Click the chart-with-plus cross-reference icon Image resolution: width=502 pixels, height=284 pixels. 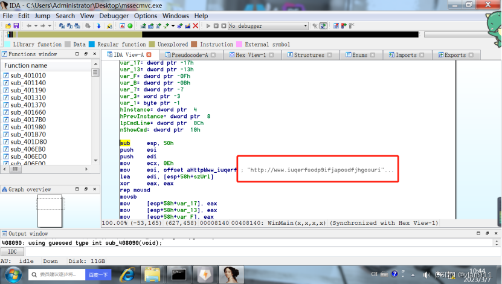(x=143, y=25)
